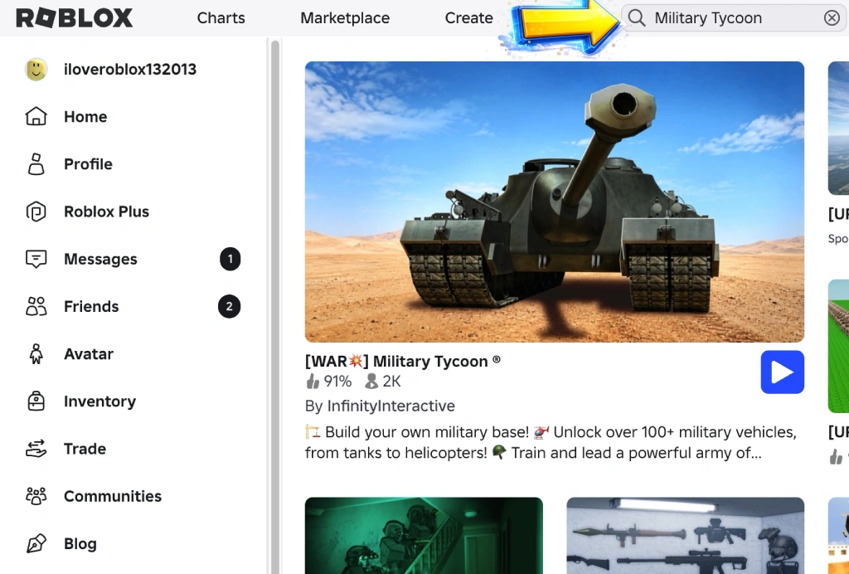Image resolution: width=849 pixels, height=574 pixels.
Task: Clear the search field with X icon
Action: [832, 18]
